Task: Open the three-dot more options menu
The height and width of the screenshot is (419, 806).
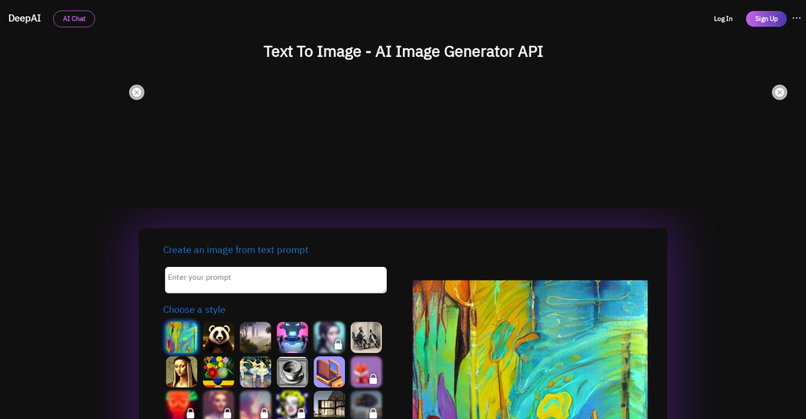Action: pos(796,18)
